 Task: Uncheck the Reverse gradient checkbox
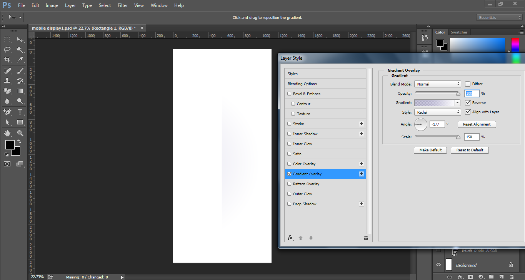(468, 103)
